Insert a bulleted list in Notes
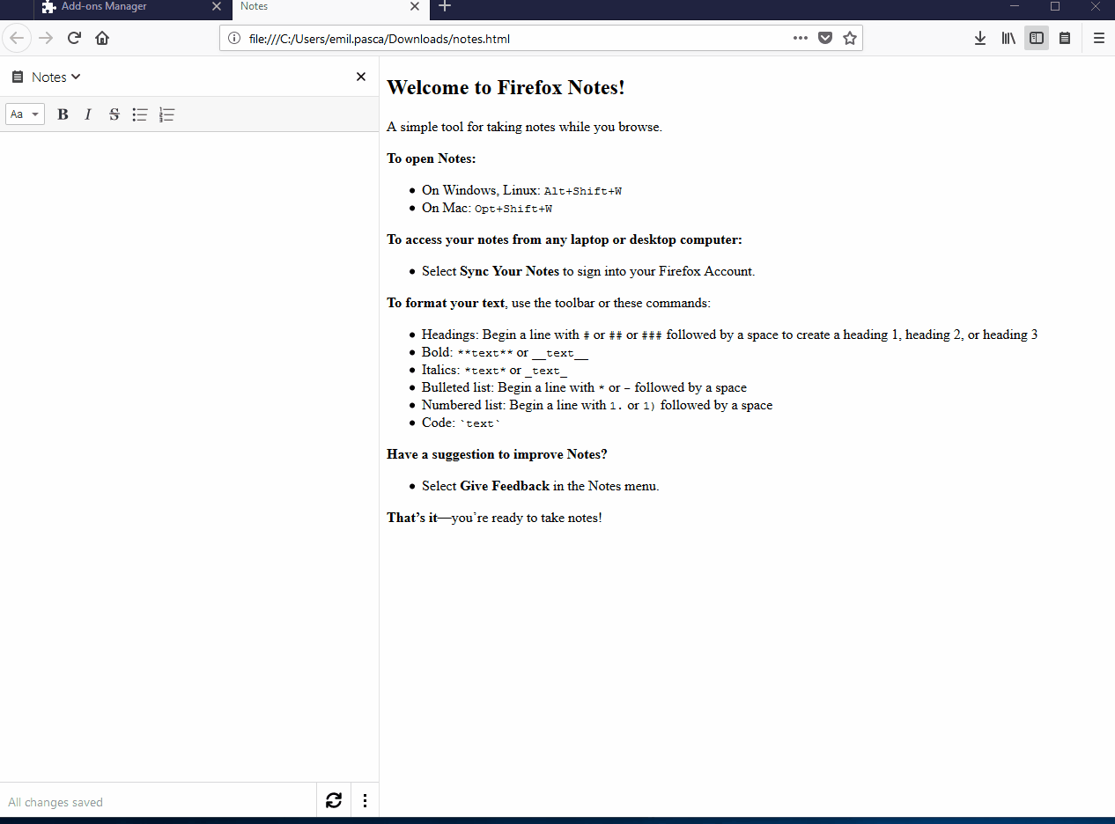 coord(140,114)
